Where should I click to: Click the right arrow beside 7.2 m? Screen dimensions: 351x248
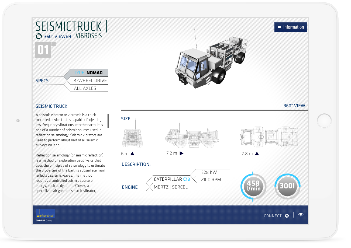click(x=181, y=153)
